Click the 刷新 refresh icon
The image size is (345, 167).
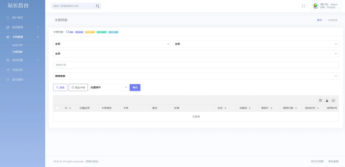[68, 32]
